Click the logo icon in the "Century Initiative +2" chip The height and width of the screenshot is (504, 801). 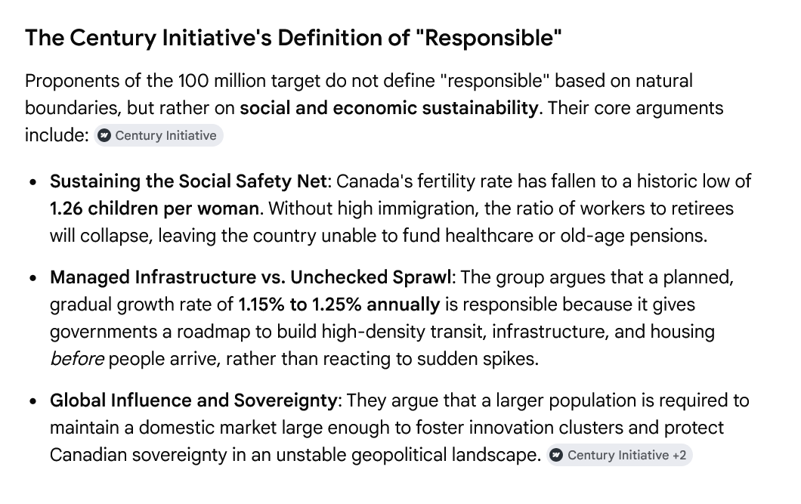click(x=557, y=455)
